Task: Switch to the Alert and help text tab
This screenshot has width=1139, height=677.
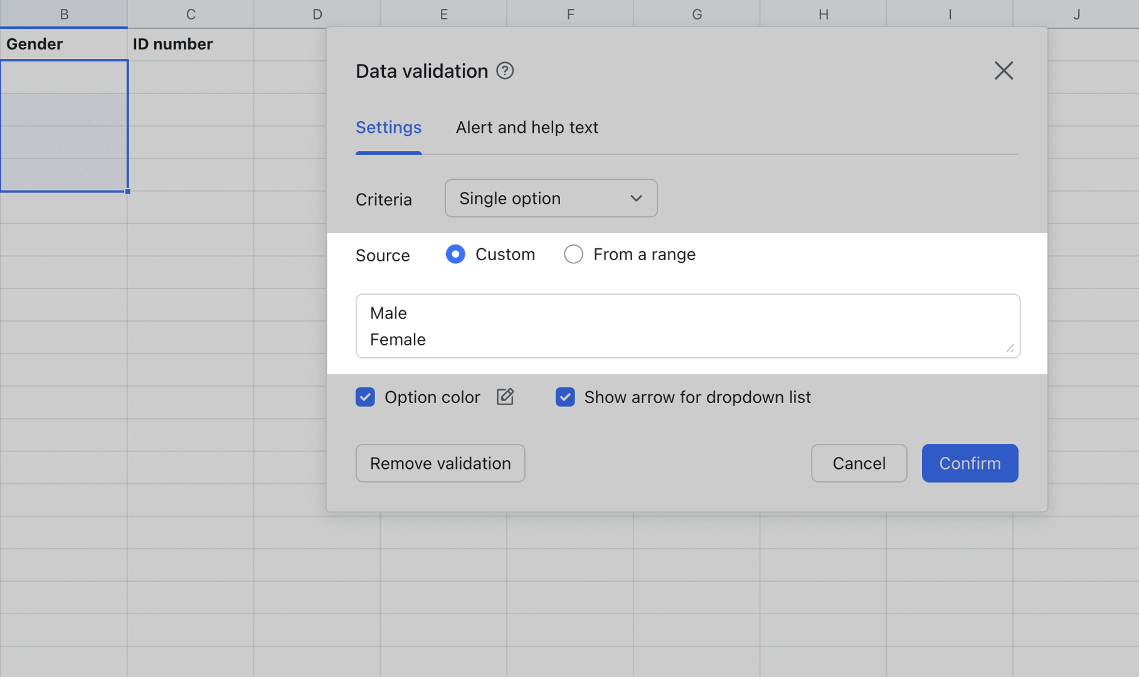Action: coord(527,127)
